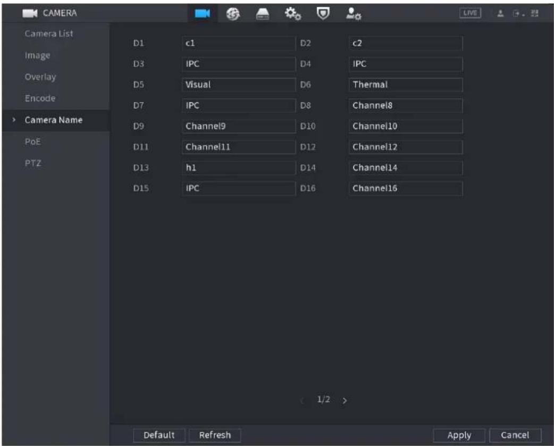Open the Account user-gear icon
This screenshot has width=554, height=446.
click(x=354, y=14)
